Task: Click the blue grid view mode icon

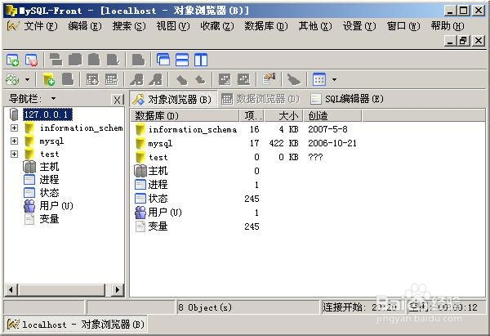Action: click(x=319, y=79)
